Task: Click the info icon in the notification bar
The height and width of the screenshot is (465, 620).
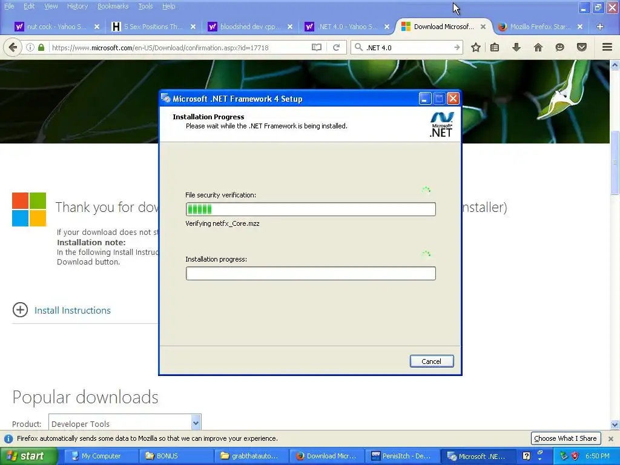Action: pyautogui.click(x=8, y=438)
